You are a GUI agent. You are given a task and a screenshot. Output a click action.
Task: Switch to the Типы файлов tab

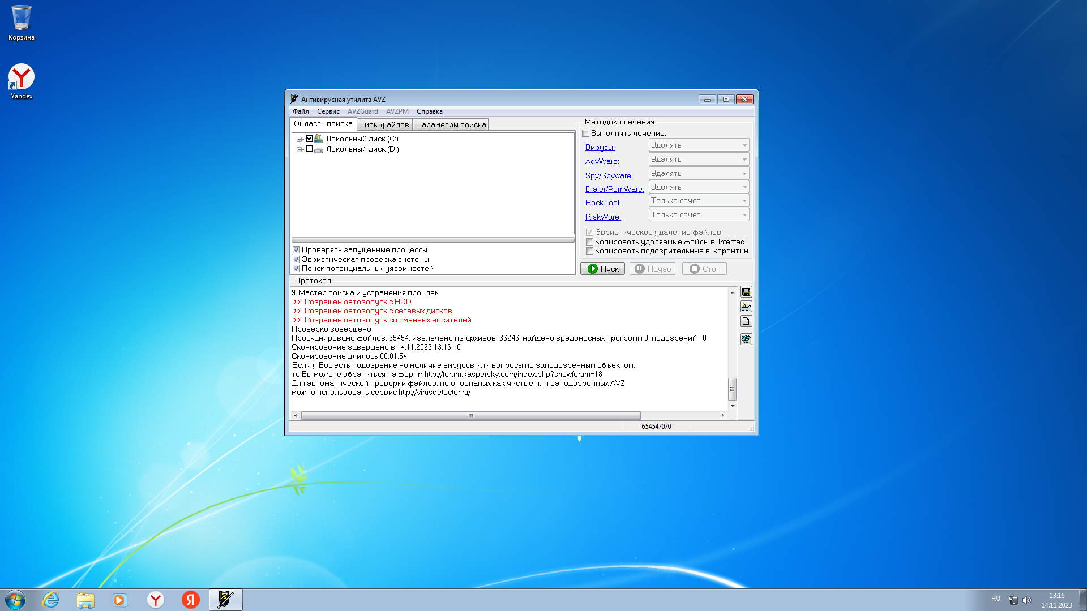click(x=384, y=124)
